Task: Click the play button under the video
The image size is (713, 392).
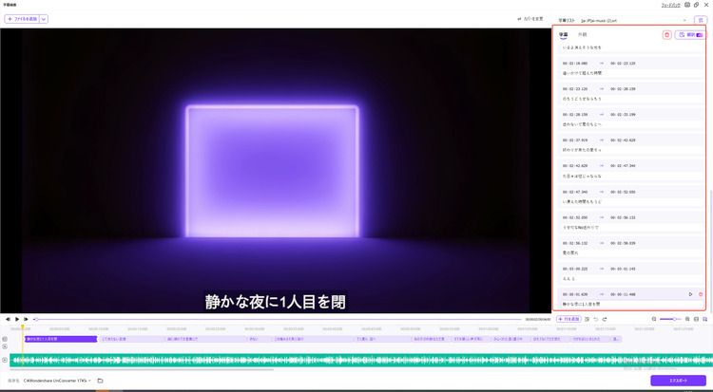Action: [17, 319]
